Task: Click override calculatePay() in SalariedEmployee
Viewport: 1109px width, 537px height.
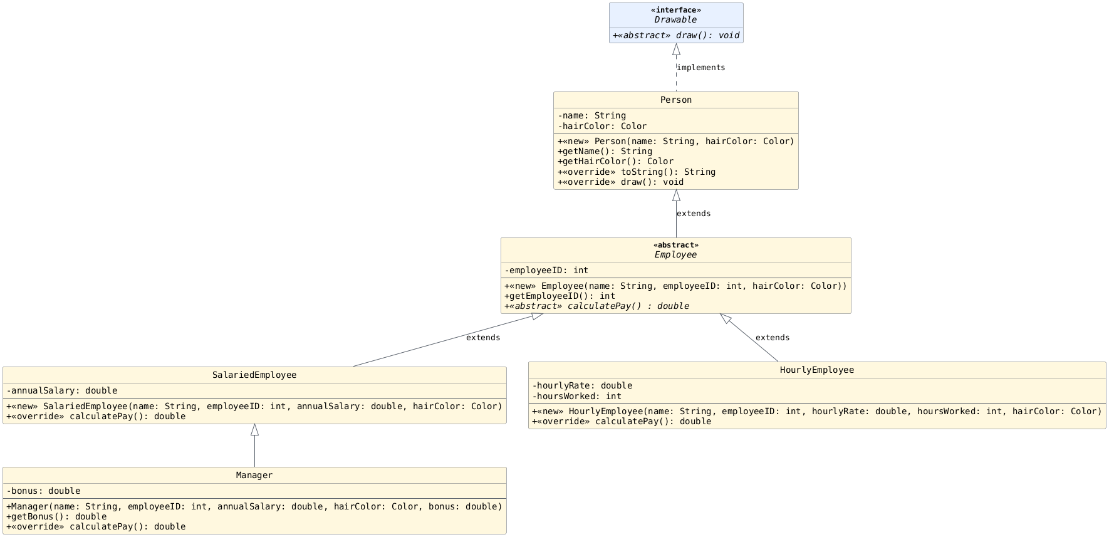Action: tap(96, 417)
